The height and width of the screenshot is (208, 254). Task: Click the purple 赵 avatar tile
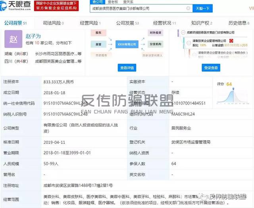point(13,39)
